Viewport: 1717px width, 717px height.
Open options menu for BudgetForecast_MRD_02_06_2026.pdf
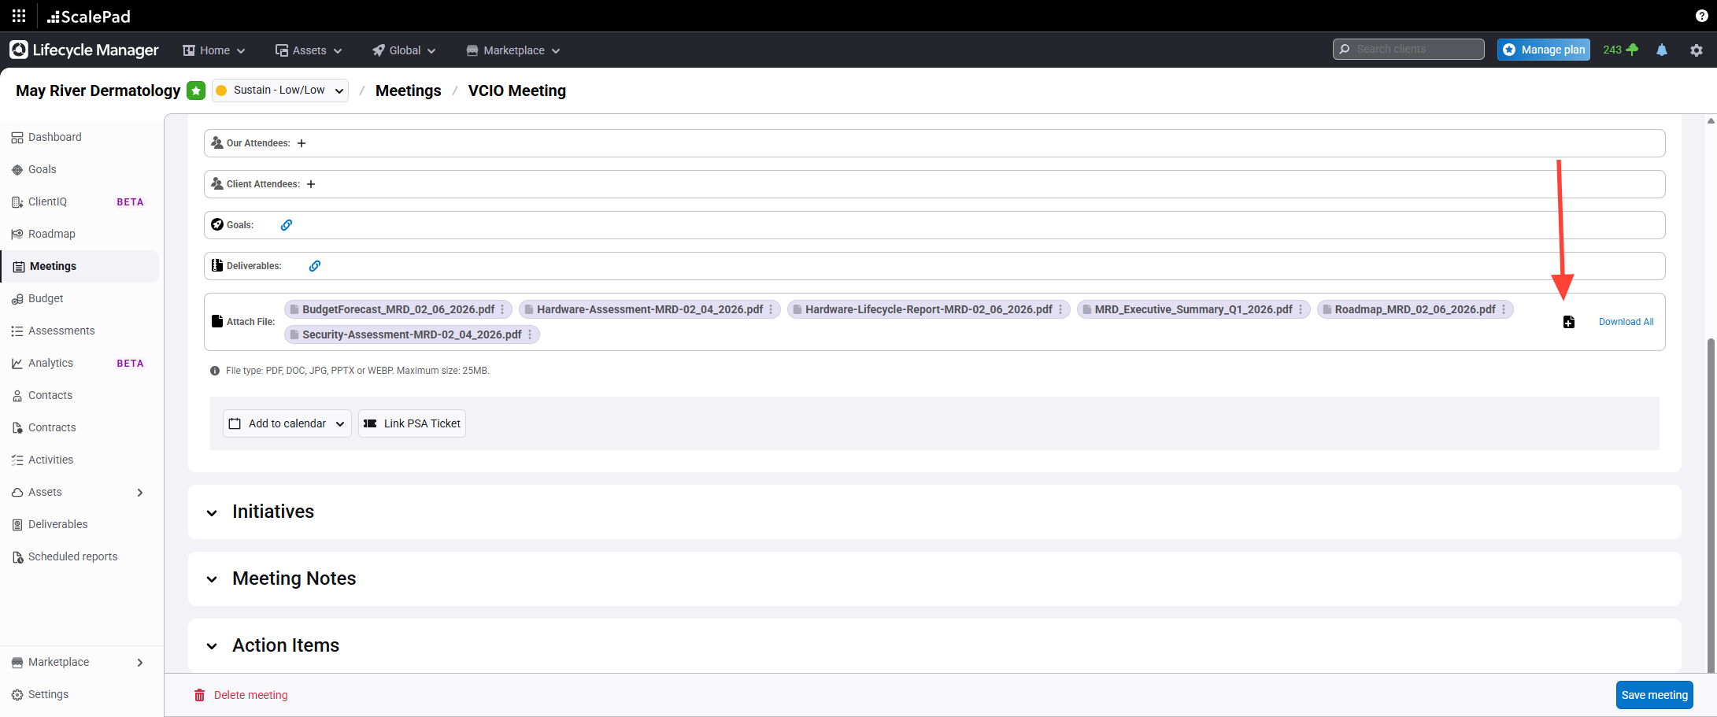pos(503,309)
